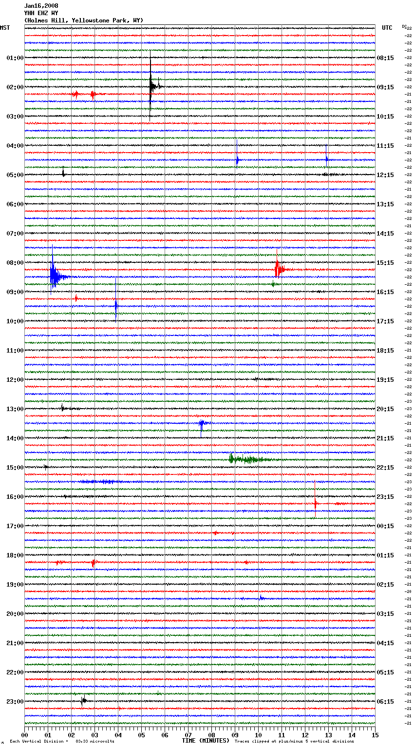
Task: Click the 21:15 UTC time label
Action: (x=385, y=438)
